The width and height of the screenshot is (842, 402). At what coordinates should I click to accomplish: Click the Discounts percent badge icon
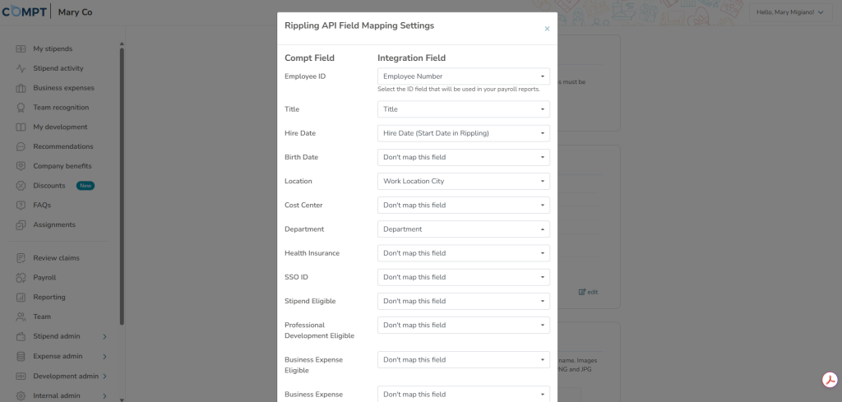tap(21, 186)
